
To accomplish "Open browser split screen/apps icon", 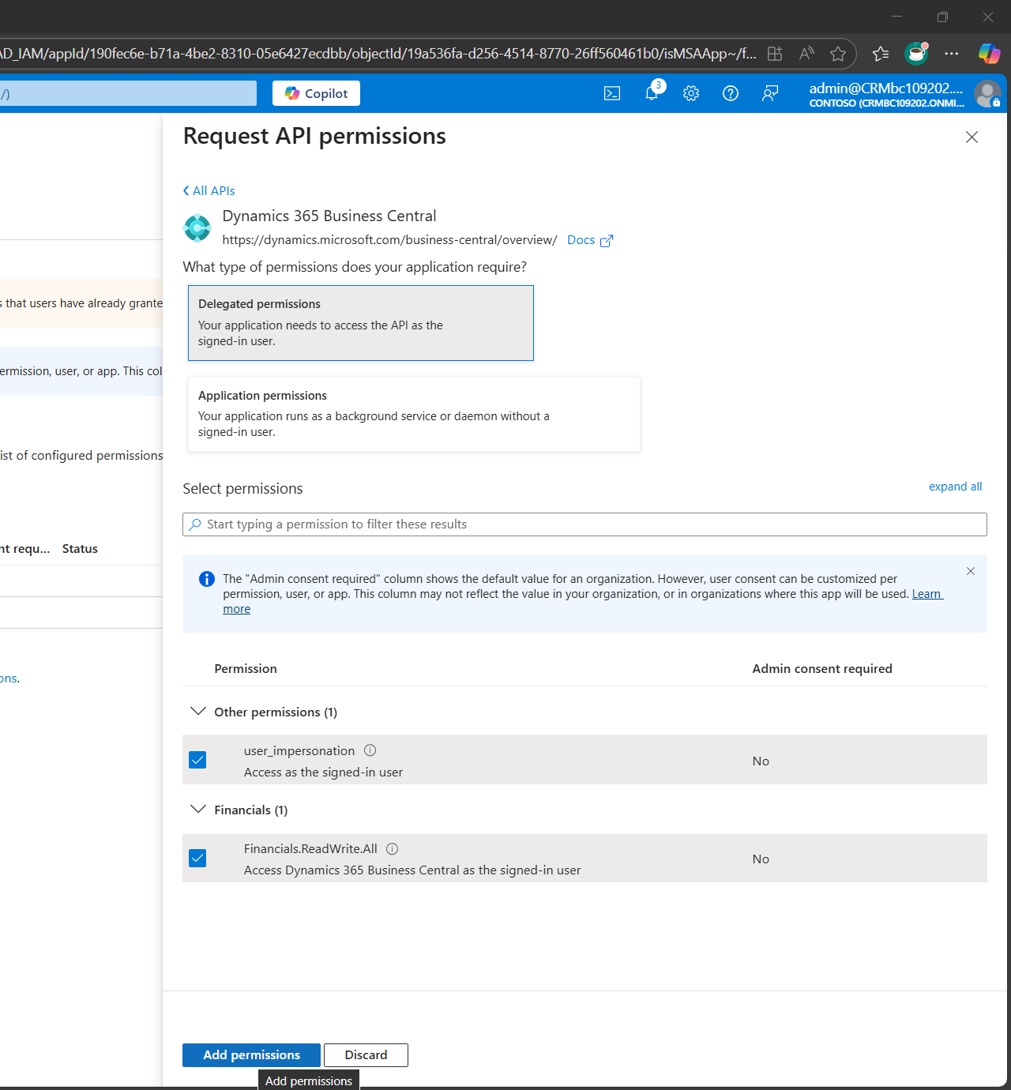I will tap(775, 54).
